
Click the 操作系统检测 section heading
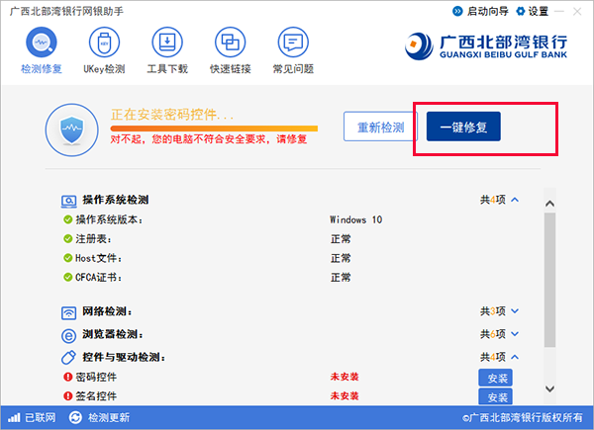(x=116, y=200)
